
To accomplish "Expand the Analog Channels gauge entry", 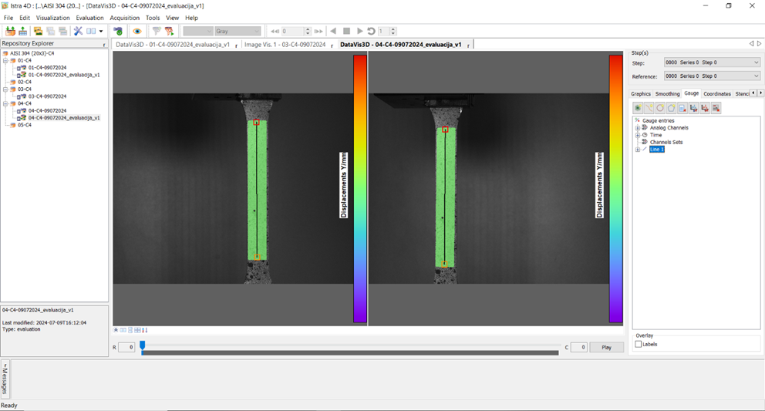I will (638, 128).
